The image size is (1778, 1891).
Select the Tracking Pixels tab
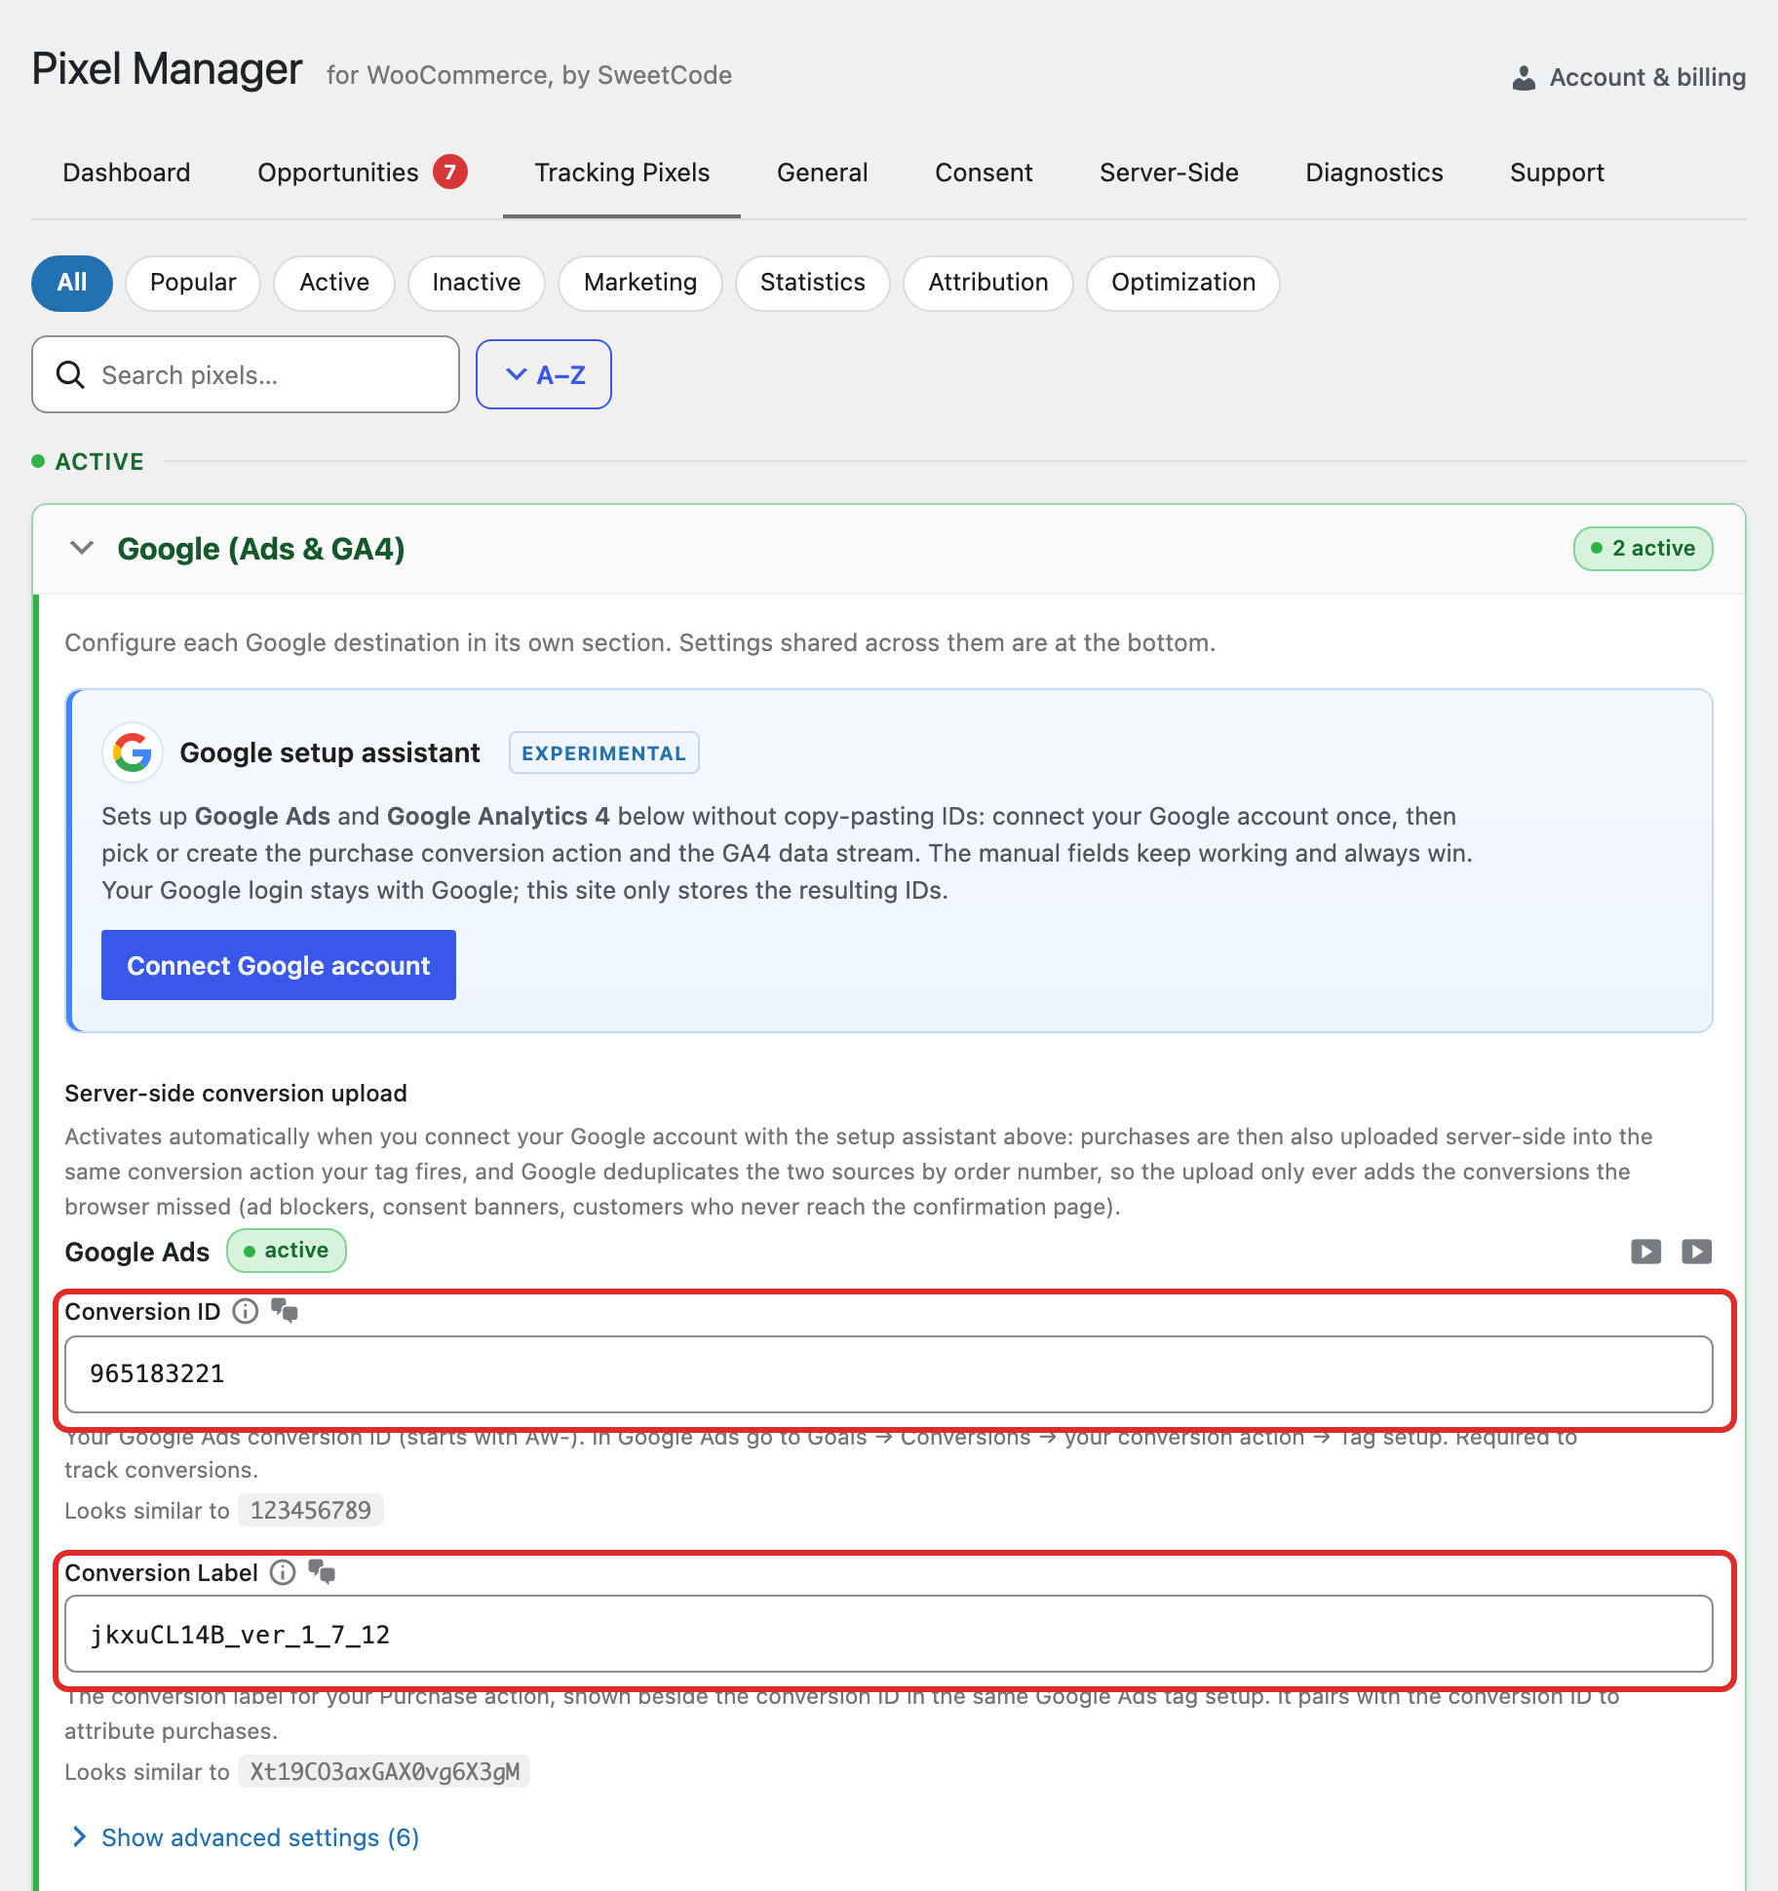tap(622, 173)
